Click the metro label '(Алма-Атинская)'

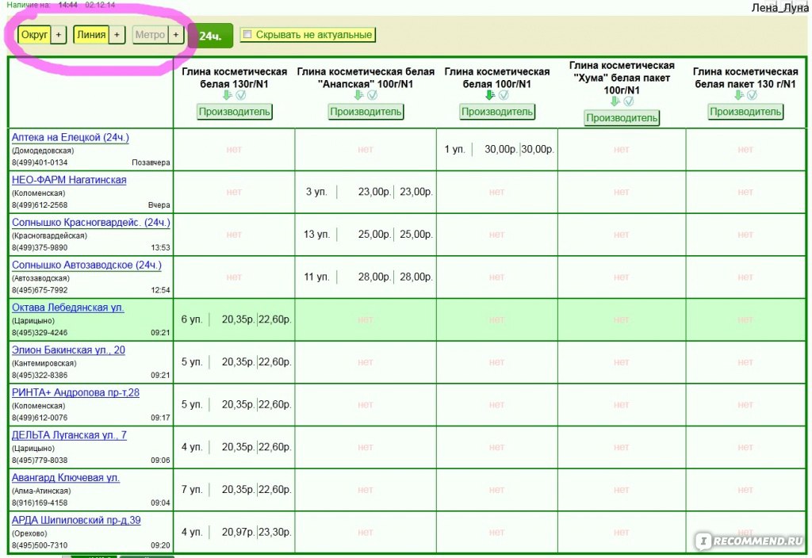tap(41, 491)
